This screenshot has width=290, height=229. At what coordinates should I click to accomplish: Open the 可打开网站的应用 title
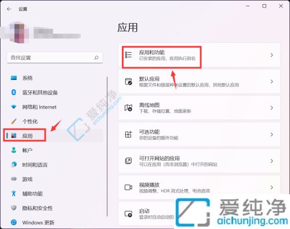point(159,158)
